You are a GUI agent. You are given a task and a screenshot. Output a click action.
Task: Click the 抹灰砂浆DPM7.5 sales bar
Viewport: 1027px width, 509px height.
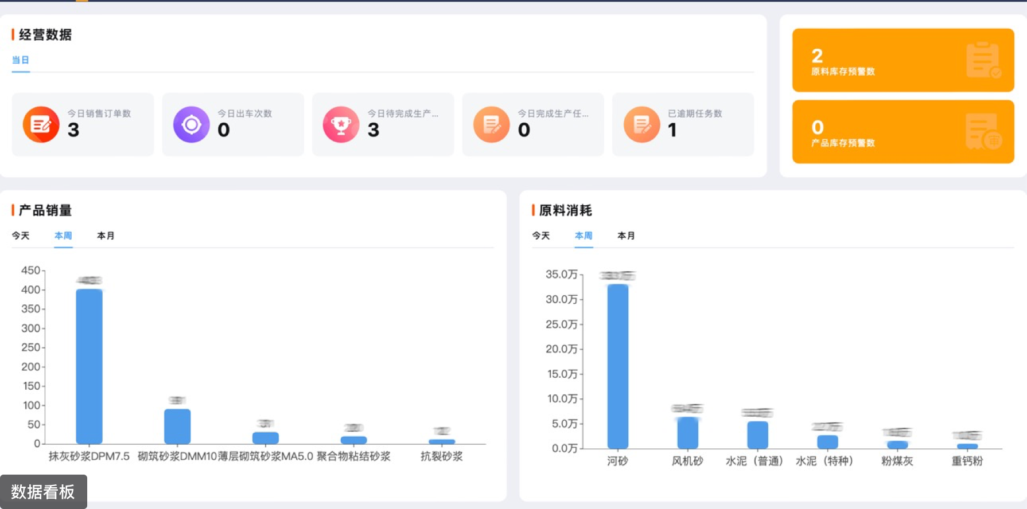(x=90, y=366)
